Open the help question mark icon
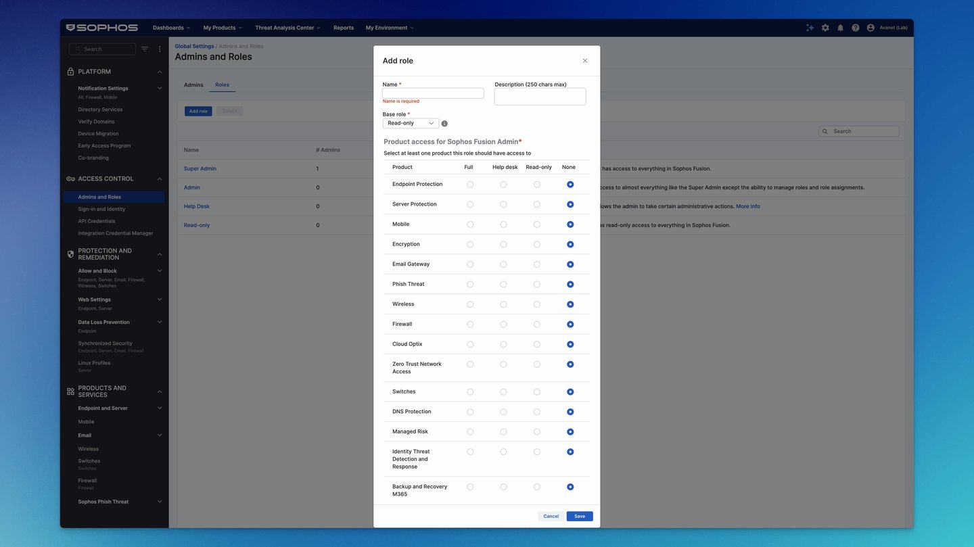This screenshot has width=974, height=547. [x=856, y=28]
